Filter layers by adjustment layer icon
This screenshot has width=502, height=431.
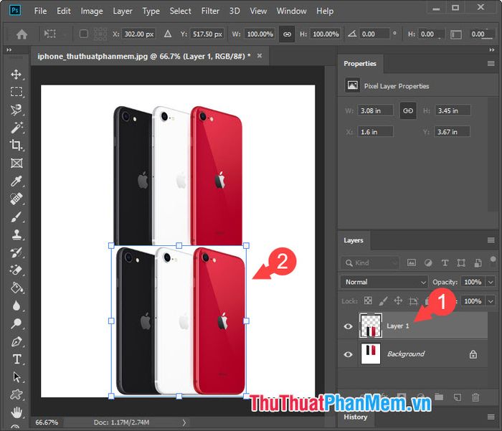(x=428, y=263)
